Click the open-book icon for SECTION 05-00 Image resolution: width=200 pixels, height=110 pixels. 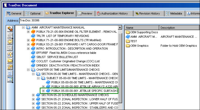point(38,74)
